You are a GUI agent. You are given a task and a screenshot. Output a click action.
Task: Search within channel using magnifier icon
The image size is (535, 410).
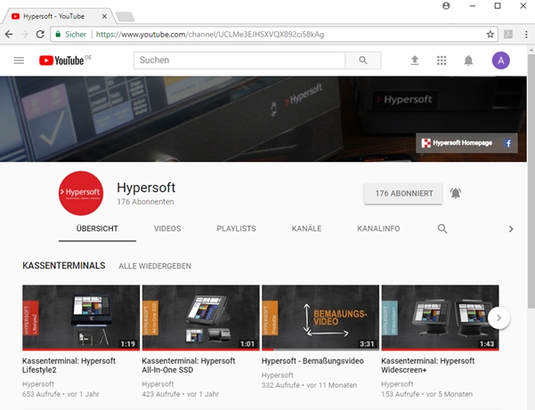442,229
